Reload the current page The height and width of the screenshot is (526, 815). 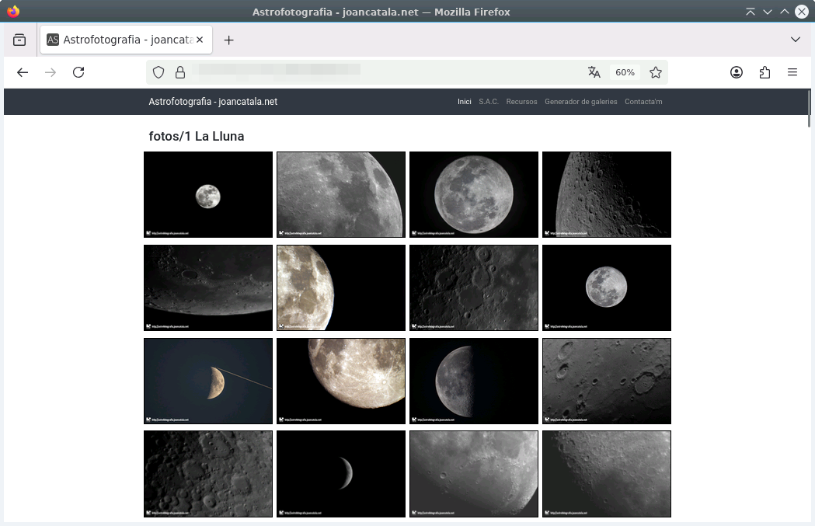pos(78,72)
